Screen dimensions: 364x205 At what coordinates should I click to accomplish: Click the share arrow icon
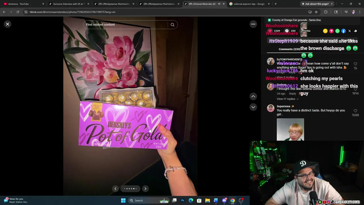tap(355, 31)
